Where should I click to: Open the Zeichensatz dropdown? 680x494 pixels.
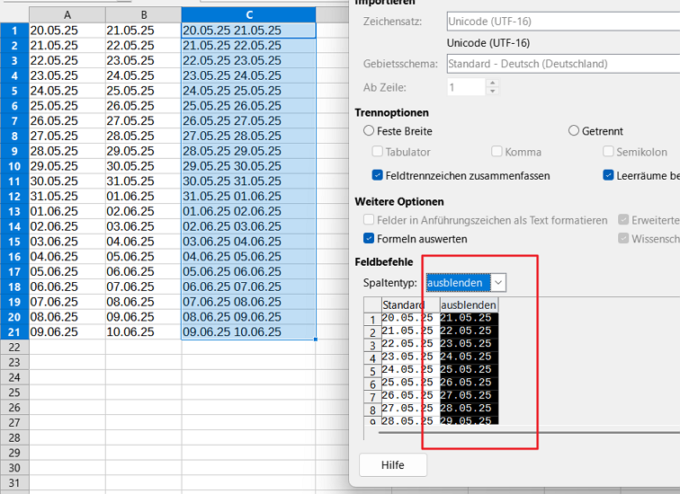pyautogui.click(x=562, y=20)
